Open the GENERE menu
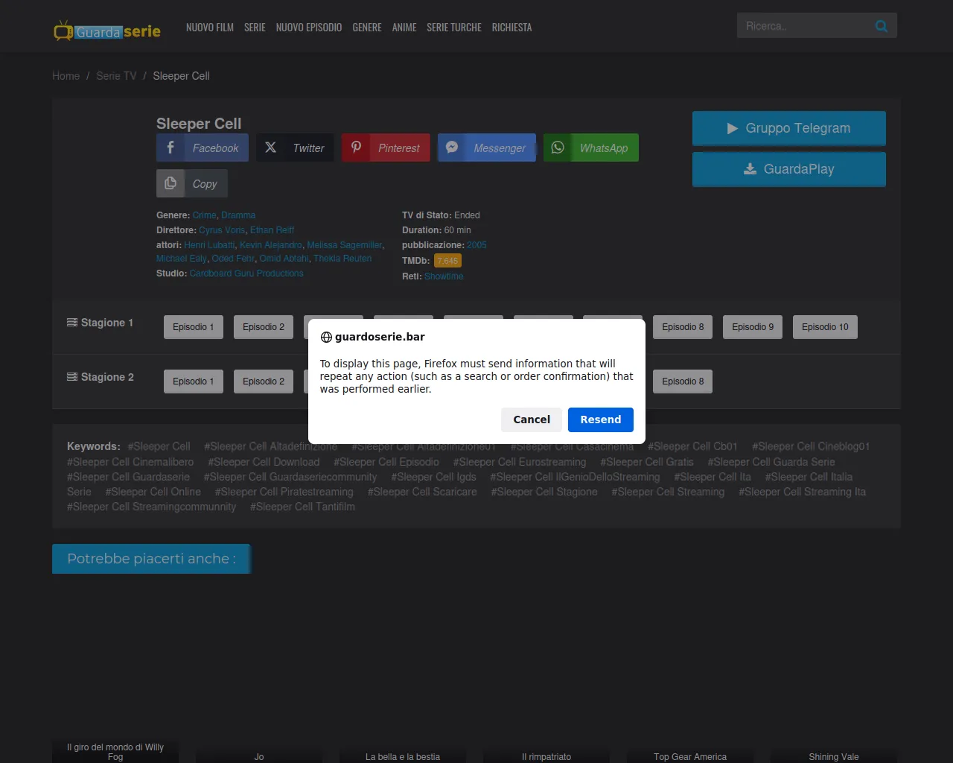Screen dimensions: 953x763 pos(367,28)
